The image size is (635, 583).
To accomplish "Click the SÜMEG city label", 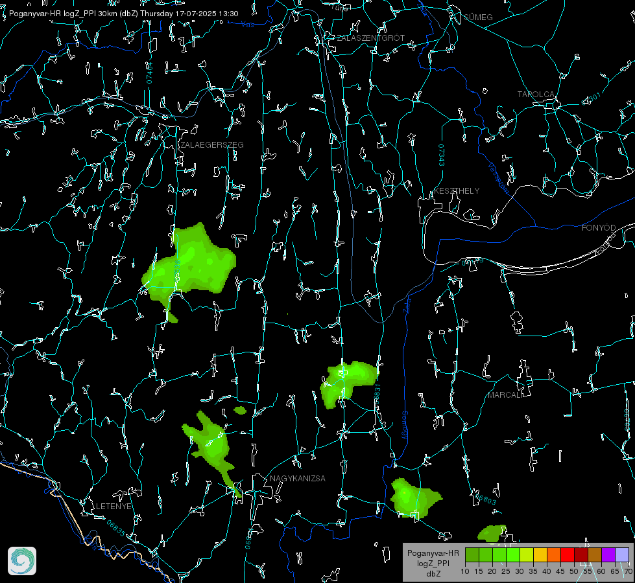I will (x=478, y=17).
